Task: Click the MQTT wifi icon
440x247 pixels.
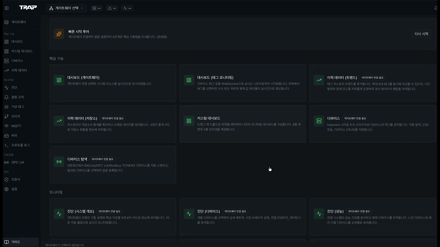Action: click(x=7, y=126)
